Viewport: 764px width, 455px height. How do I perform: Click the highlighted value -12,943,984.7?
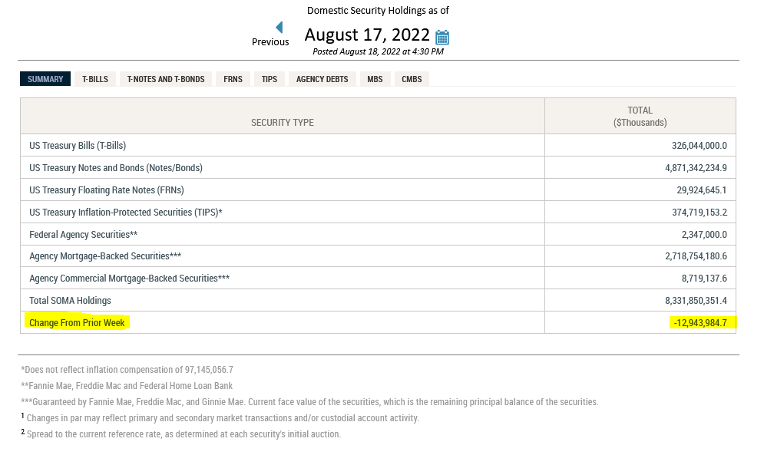point(700,323)
